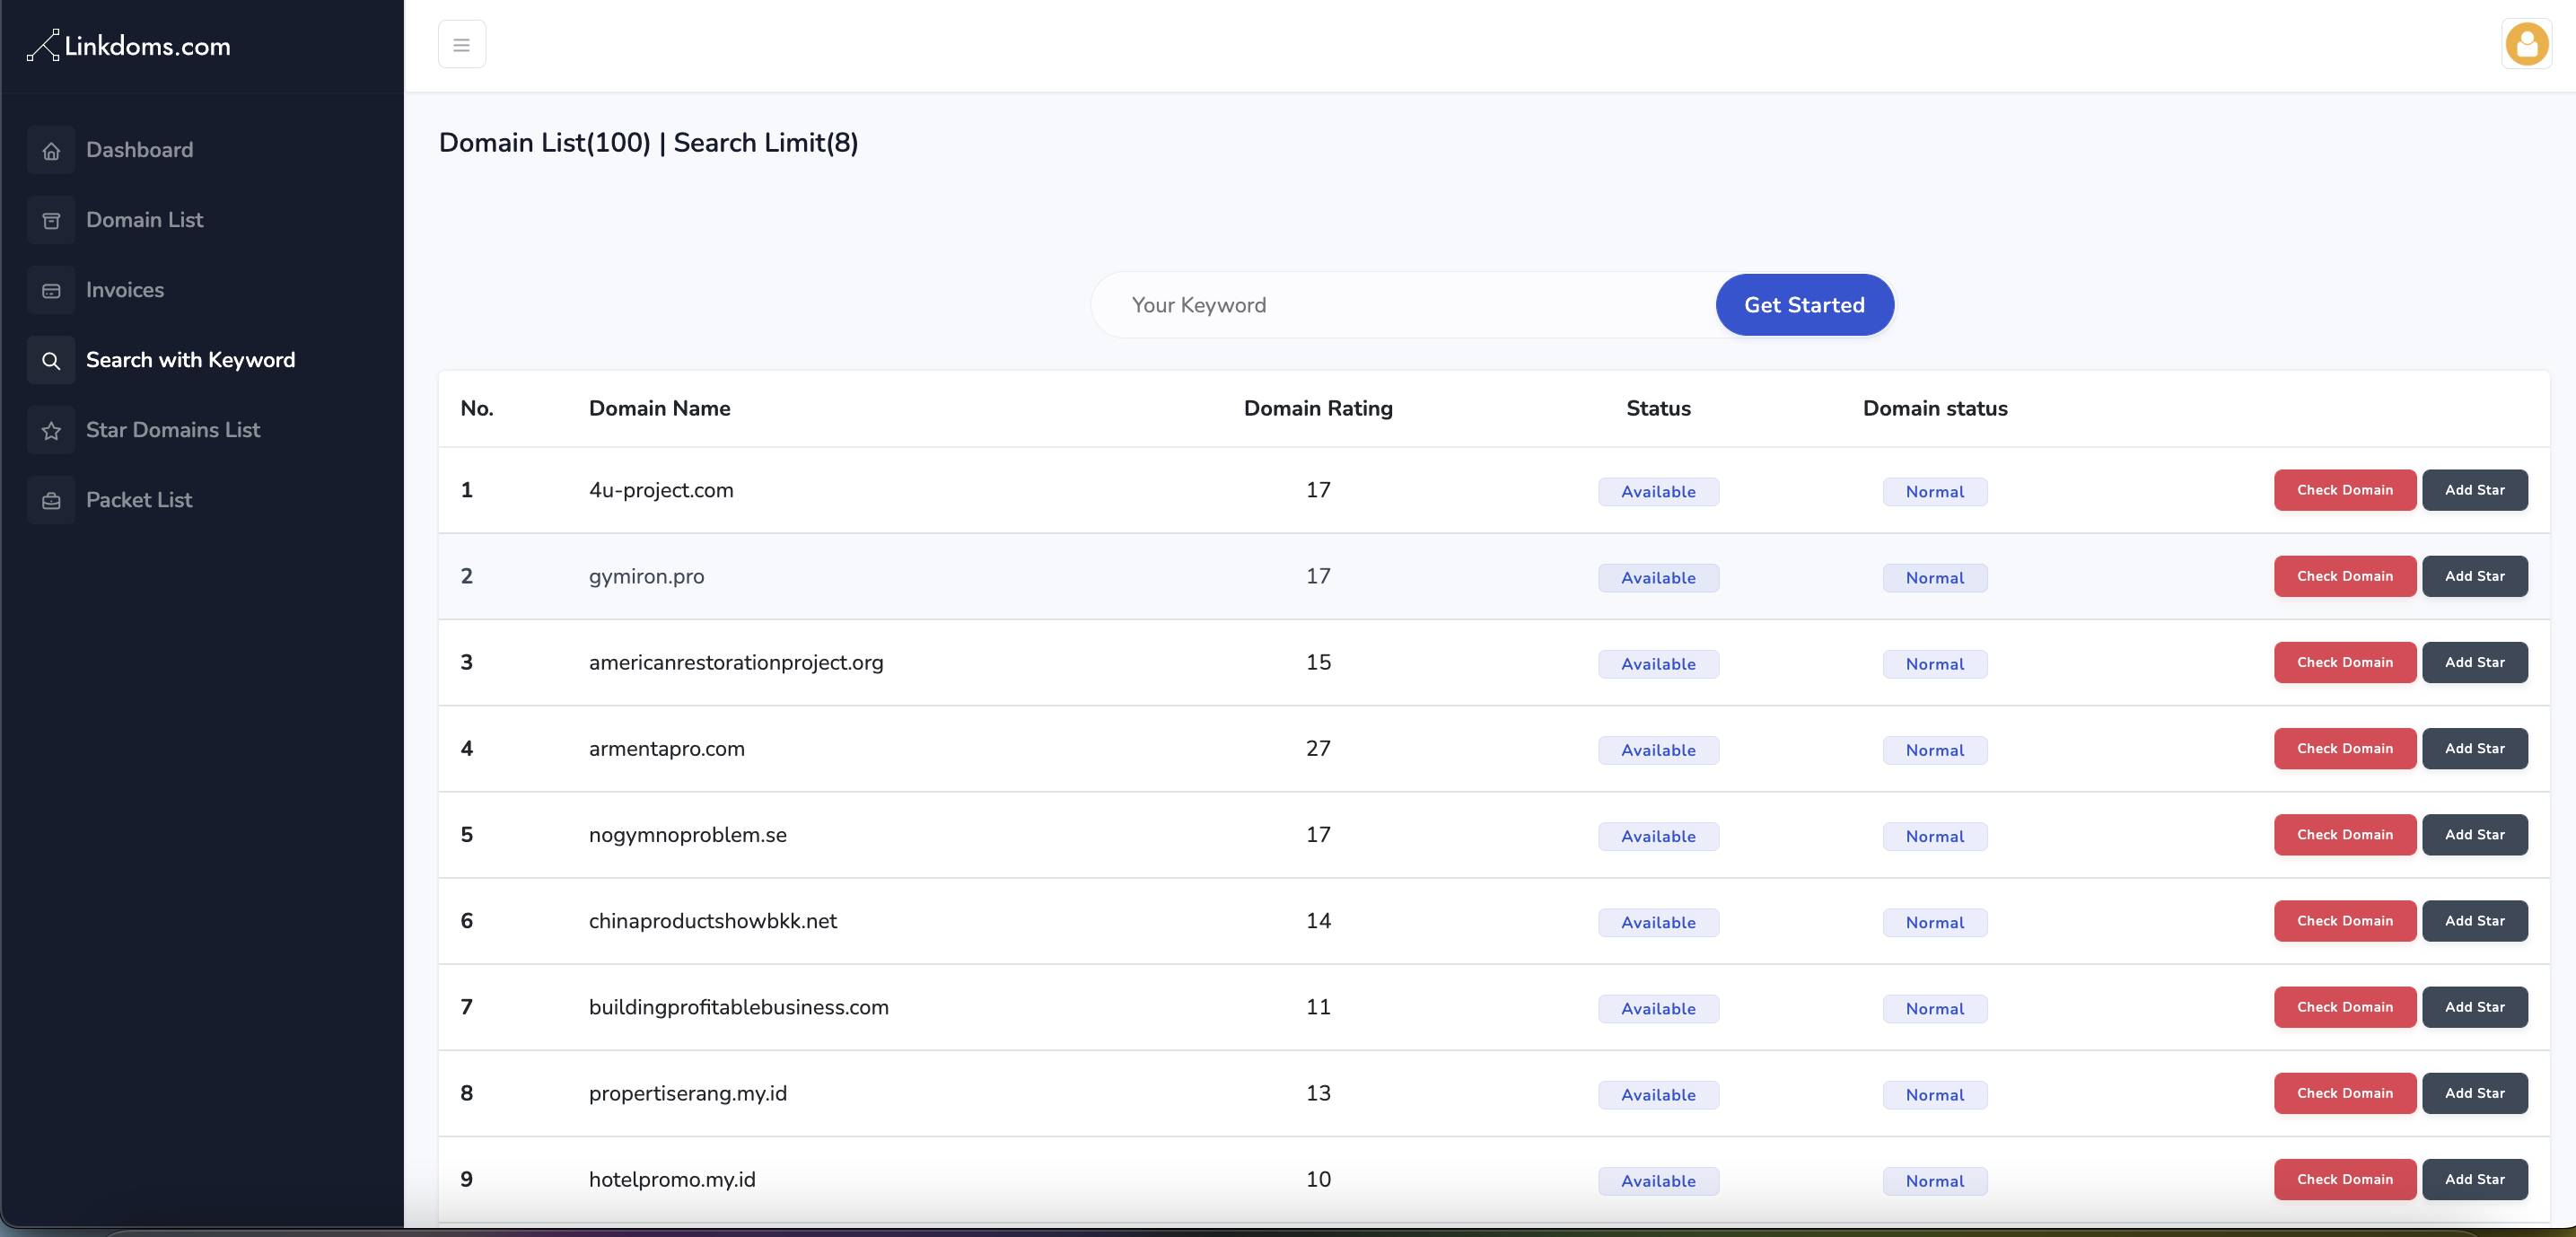Image resolution: width=2576 pixels, height=1237 pixels.
Task: Click the Linkdoms.com logo
Action: 129,45
